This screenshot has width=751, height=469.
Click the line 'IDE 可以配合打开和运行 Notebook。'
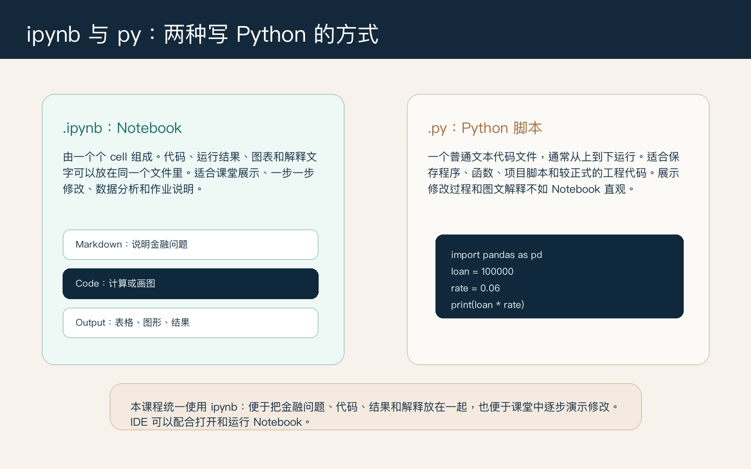(221, 422)
